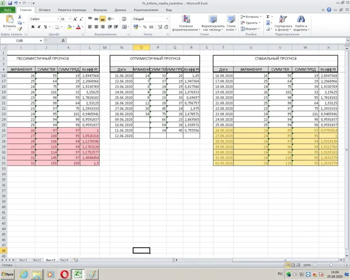Viewport: 350px width, 280px height.
Task: Select the Format Painter brush icon
Action: (20, 29)
